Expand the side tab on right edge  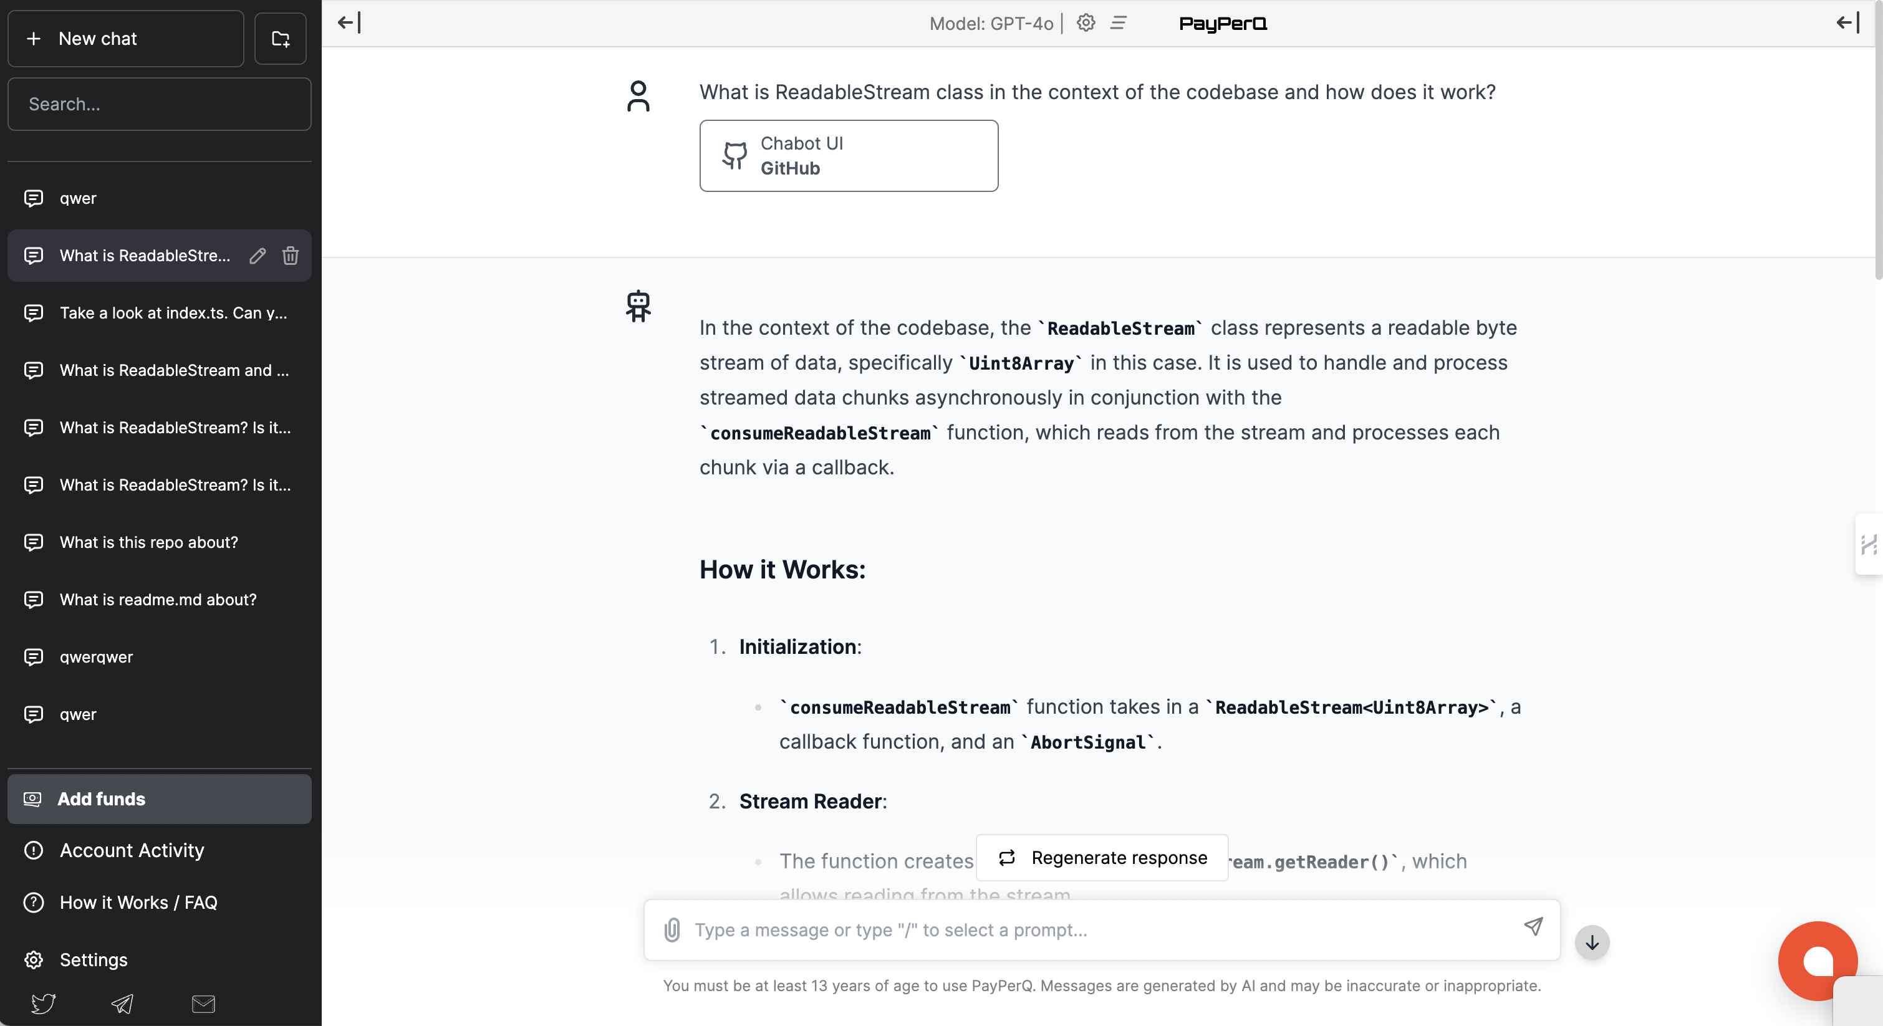(1869, 544)
